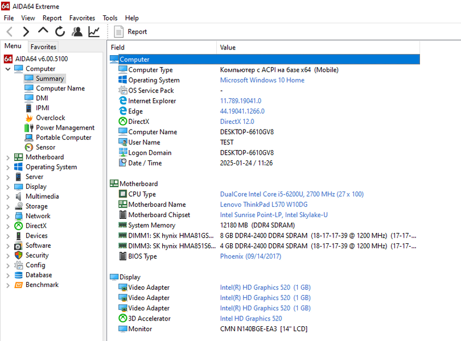Click the IPMI server icon in tree
Image resolution: width=461 pixels, height=341 pixels.
pyautogui.click(x=28, y=108)
